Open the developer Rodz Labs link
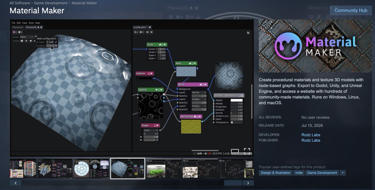Viewport: 375px width, 190px height. tap(311, 135)
